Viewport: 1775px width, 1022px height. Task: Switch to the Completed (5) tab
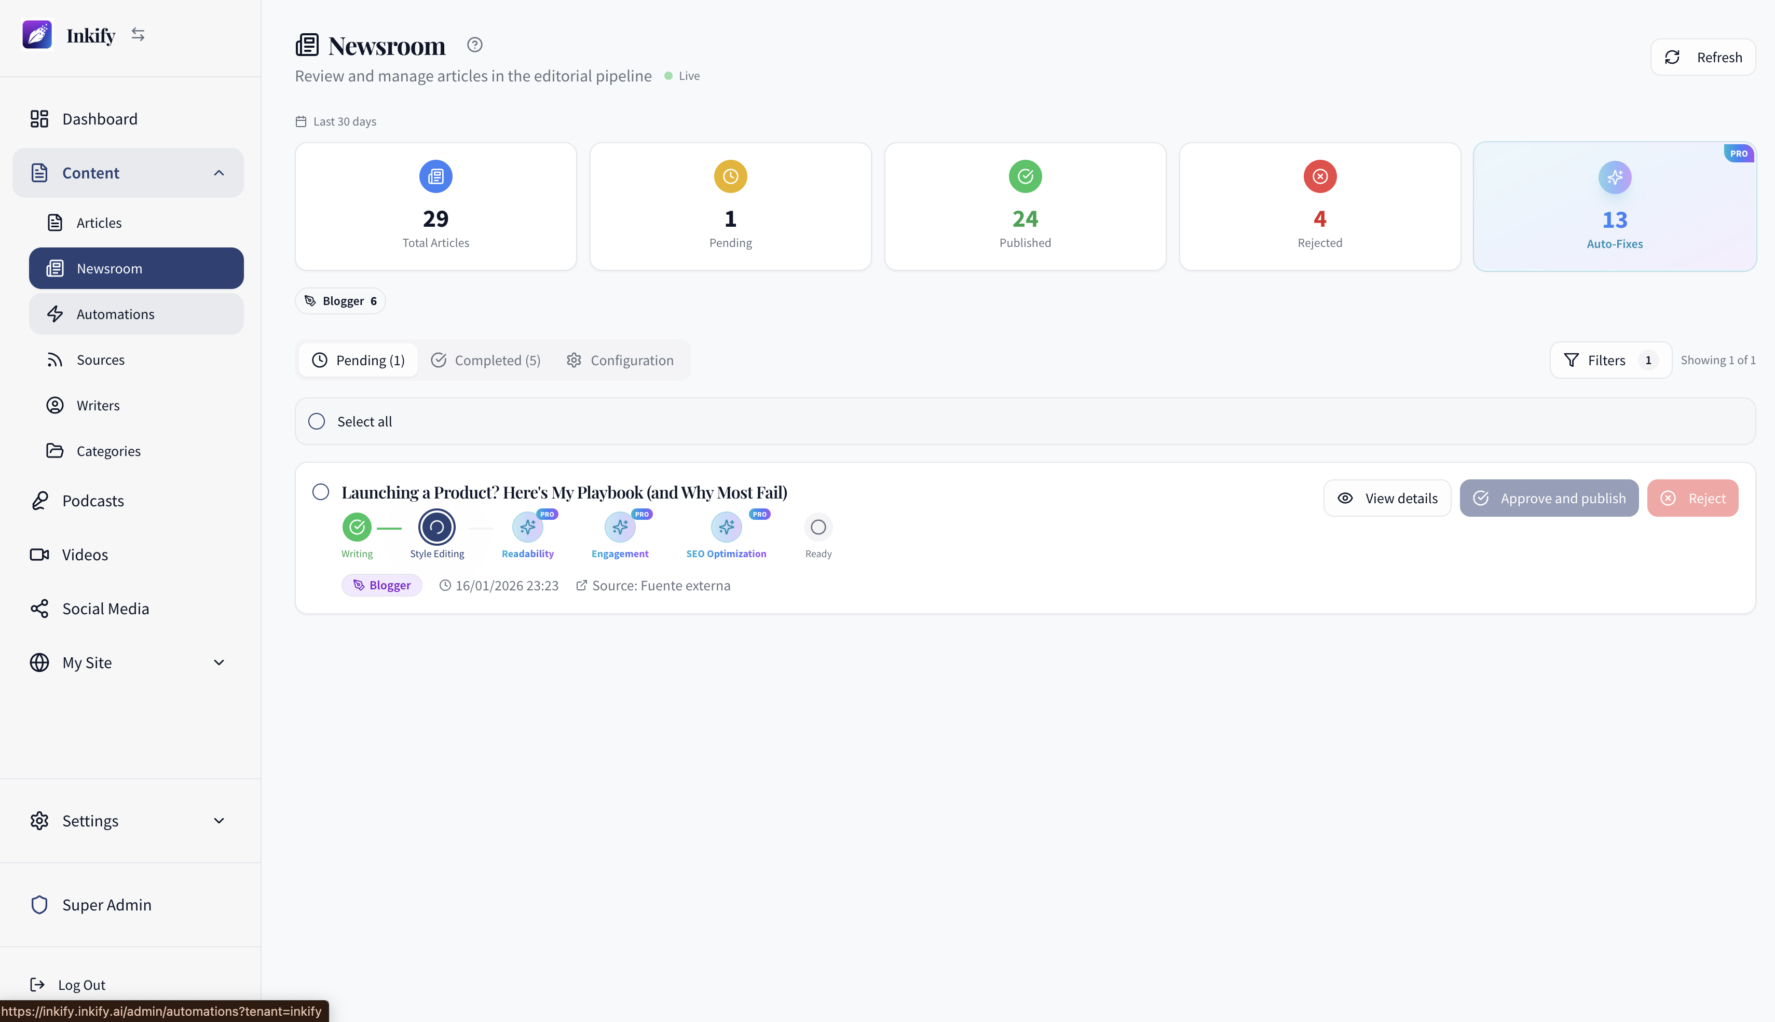click(x=486, y=360)
